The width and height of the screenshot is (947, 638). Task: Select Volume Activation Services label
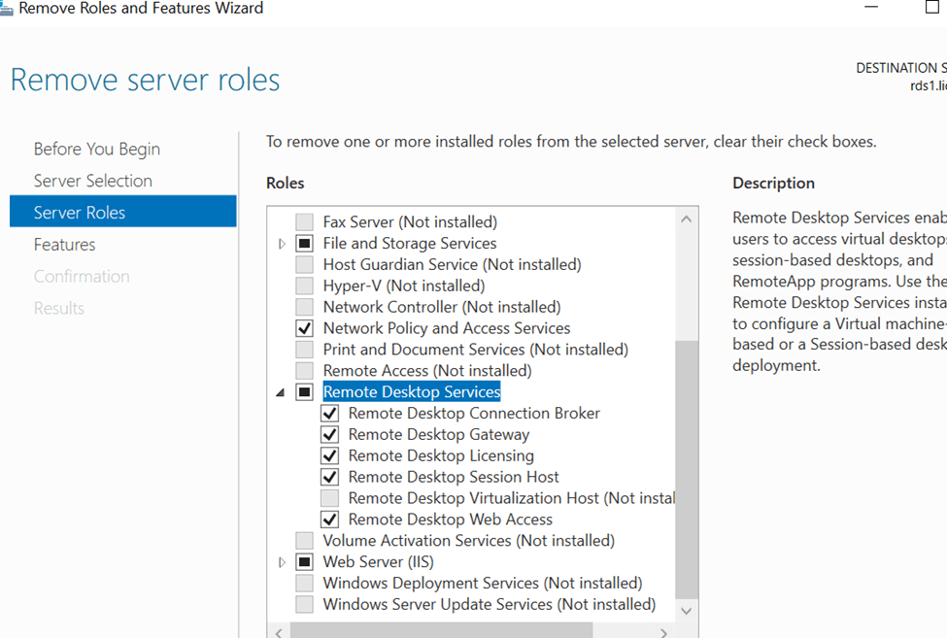pyautogui.click(x=469, y=540)
